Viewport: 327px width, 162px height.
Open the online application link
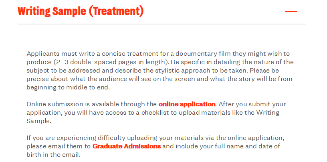pos(187,104)
